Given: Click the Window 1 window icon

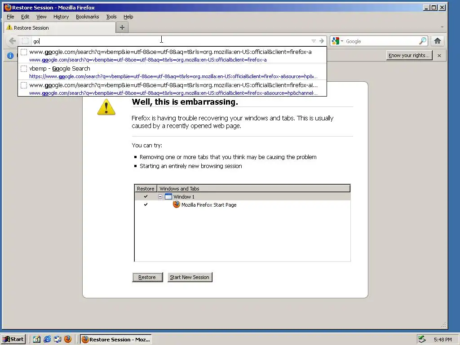Looking at the screenshot, I should pyautogui.click(x=168, y=196).
